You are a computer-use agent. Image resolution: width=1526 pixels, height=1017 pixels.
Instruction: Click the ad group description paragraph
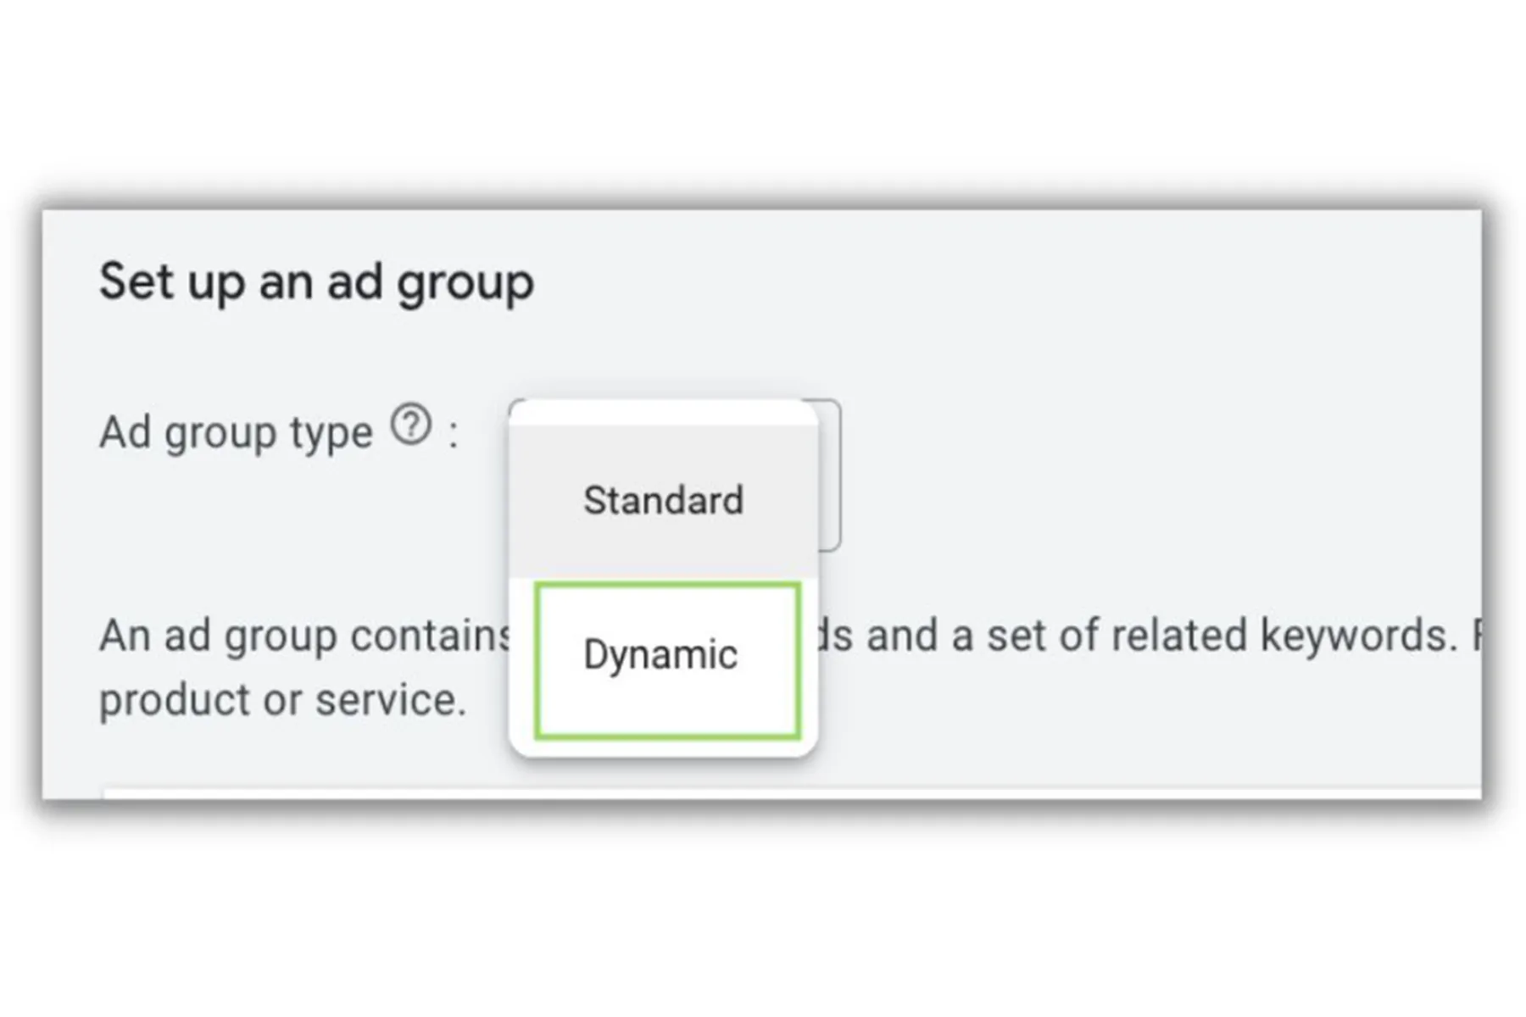(789, 668)
